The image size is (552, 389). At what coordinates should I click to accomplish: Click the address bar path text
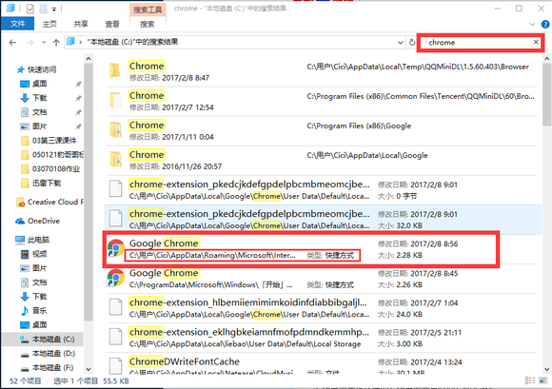tap(132, 42)
